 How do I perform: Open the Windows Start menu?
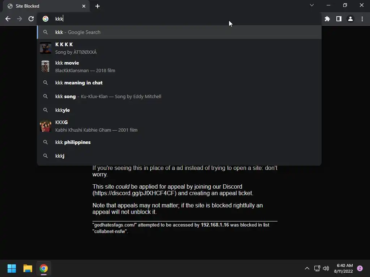pos(12,268)
